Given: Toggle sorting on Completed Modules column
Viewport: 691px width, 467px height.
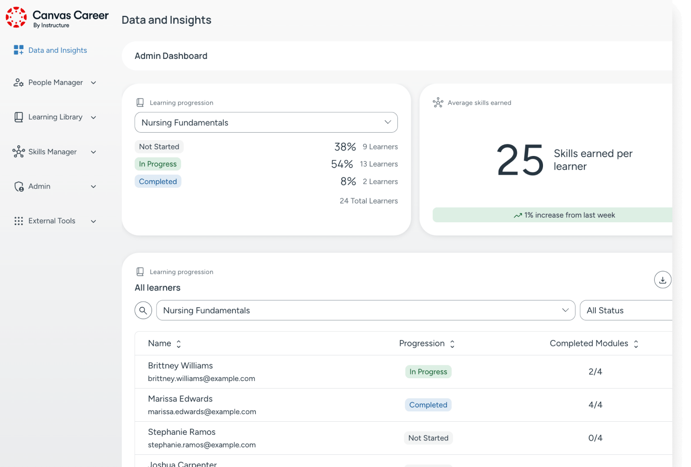Looking at the screenshot, I should coord(636,343).
